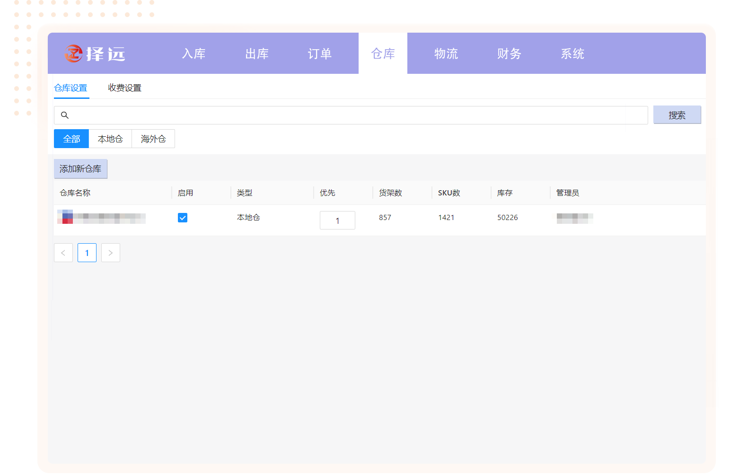730x476 pixels.
Task: Open the 系统 menu
Action: click(x=572, y=53)
